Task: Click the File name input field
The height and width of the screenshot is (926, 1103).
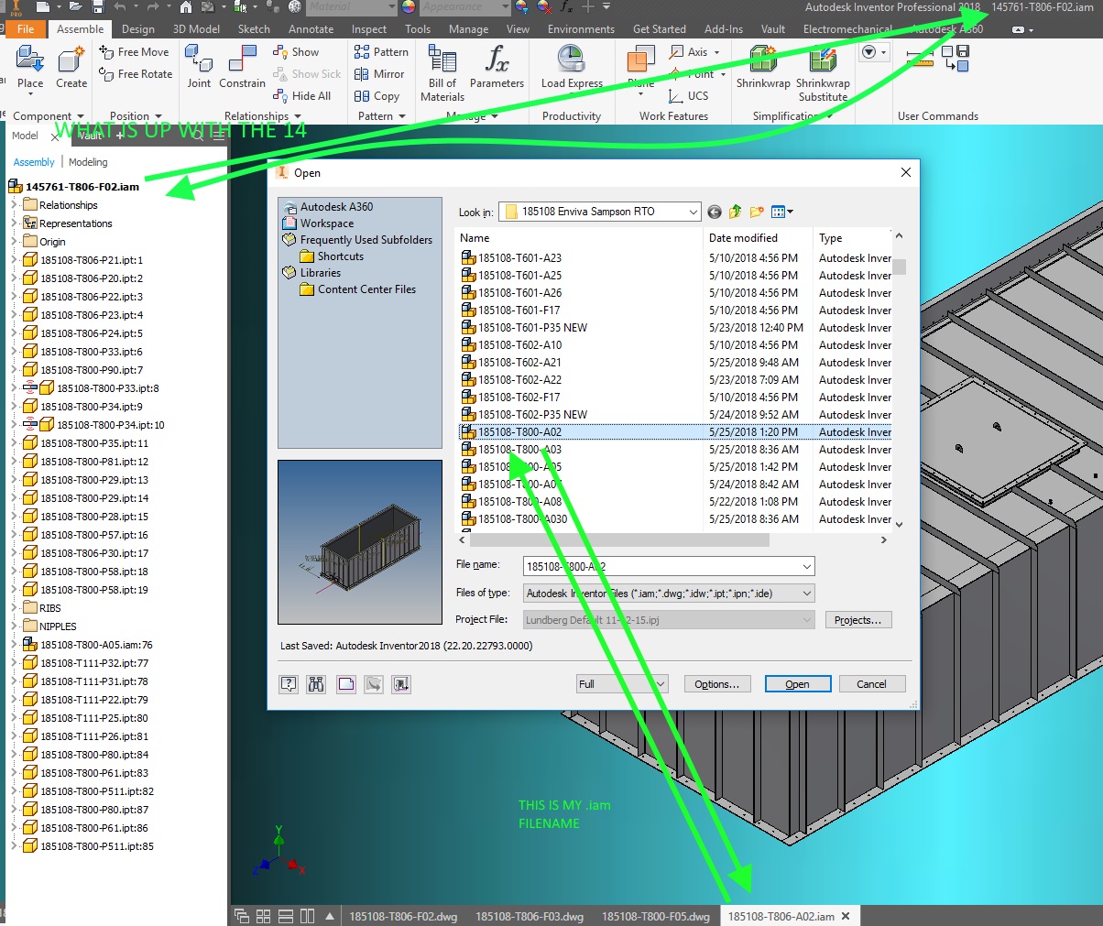Action: [660, 567]
